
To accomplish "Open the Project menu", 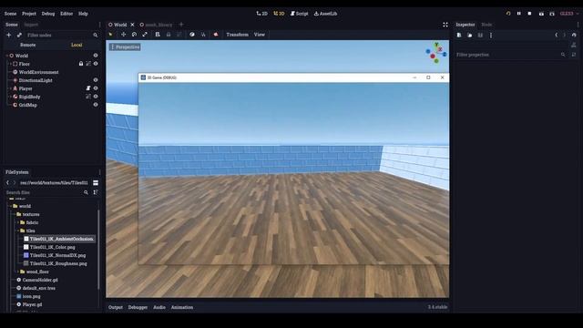I will point(29,14).
